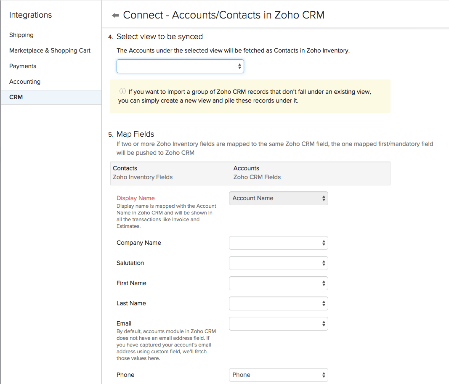
Task: Click the Map Fields section heading
Action: click(x=135, y=134)
